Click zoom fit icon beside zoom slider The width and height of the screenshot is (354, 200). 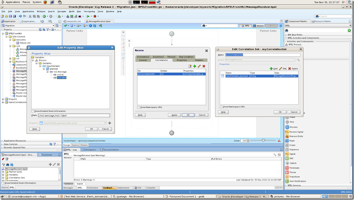coord(279,141)
